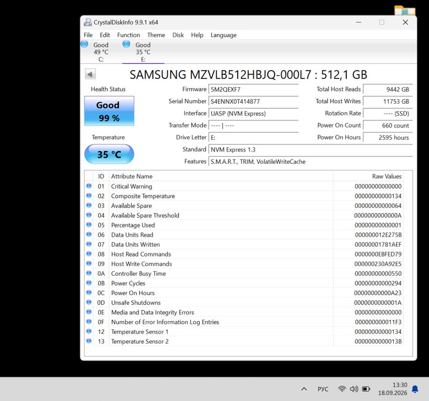Screen dimensions: 429x401
Task: Click Total Host Writes value 11753 GB
Action: tap(388, 101)
